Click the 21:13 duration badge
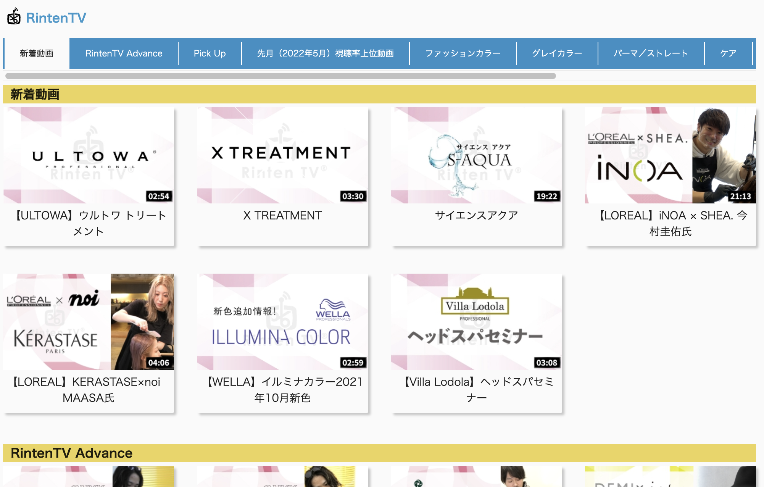764x487 pixels. coord(741,196)
